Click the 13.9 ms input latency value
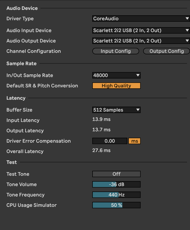 pos(101,119)
